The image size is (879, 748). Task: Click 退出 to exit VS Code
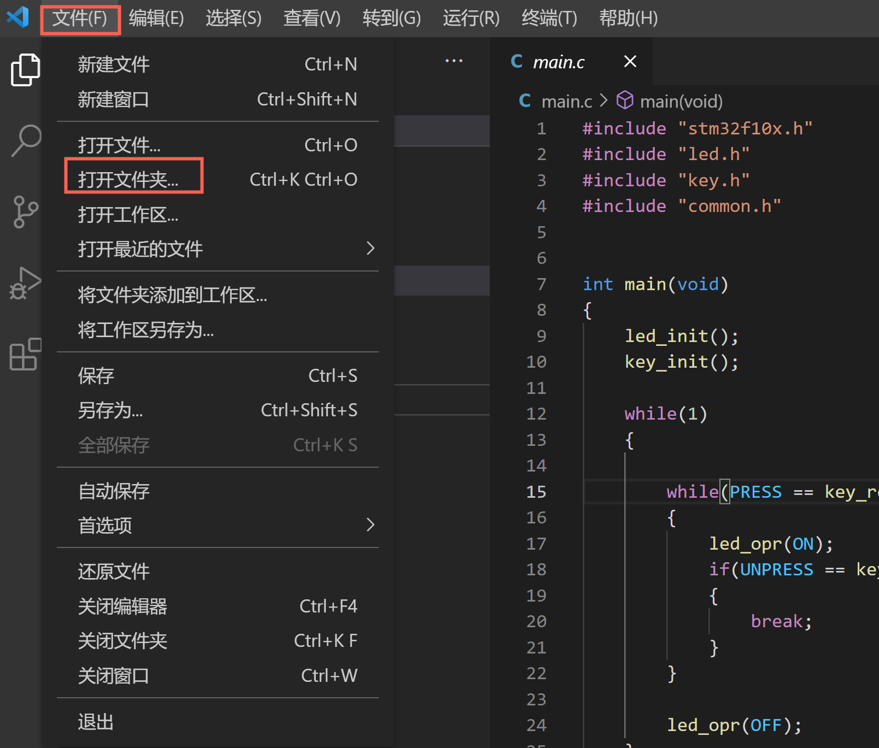click(x=96, y=721)
